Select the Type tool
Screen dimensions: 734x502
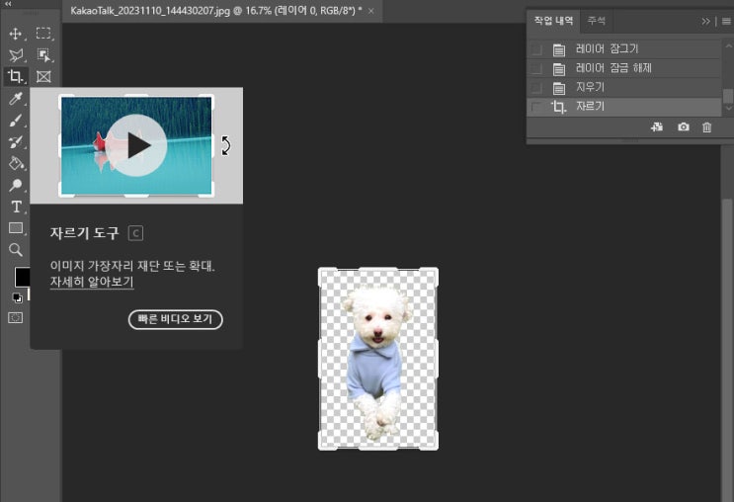click(x=16, y=207)
